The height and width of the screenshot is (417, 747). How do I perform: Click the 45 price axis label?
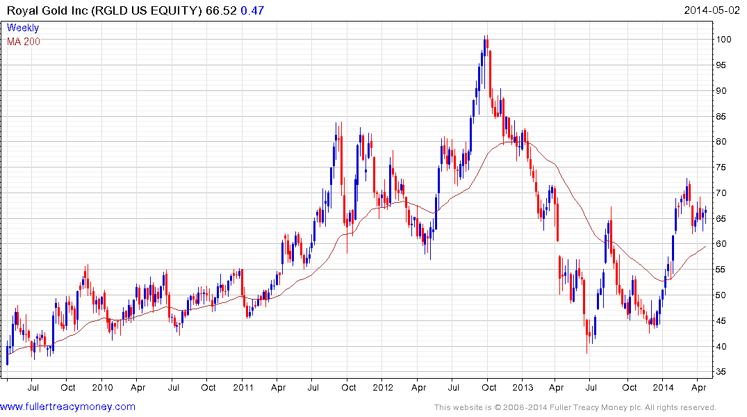coord(721,321)
